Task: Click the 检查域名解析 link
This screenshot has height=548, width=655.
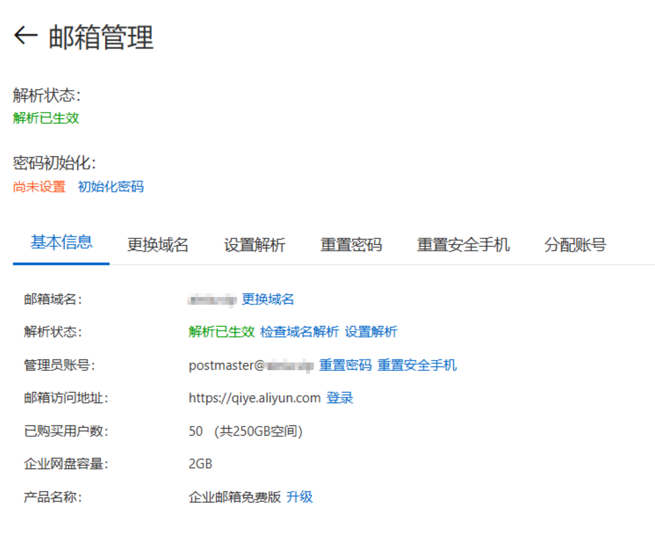Action: (299, 331)
